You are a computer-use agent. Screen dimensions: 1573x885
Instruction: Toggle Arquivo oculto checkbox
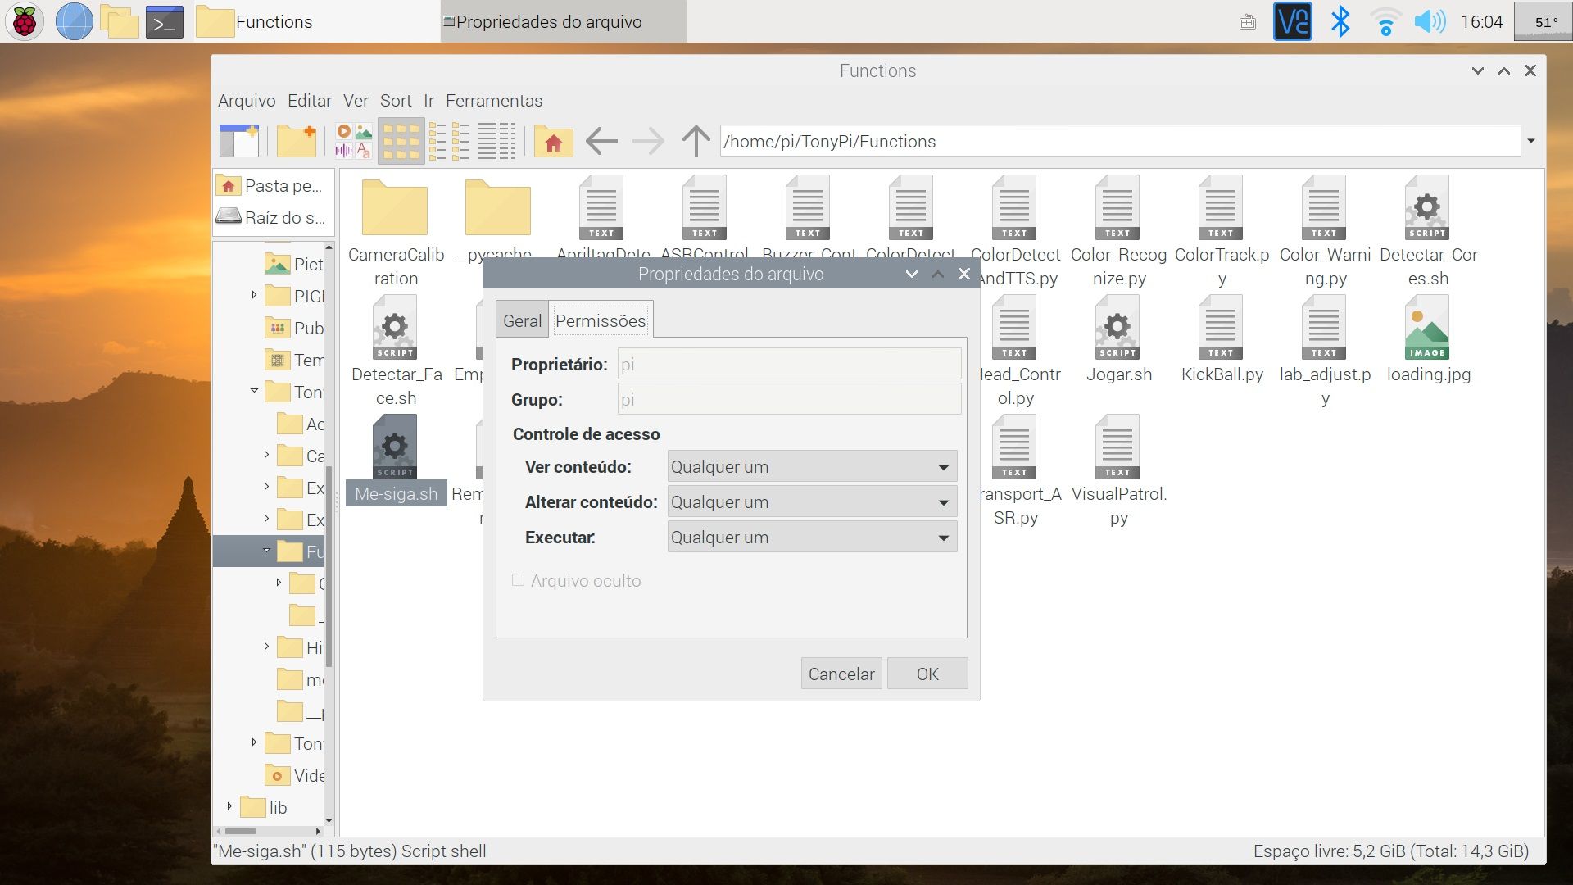tap(519, 580)
